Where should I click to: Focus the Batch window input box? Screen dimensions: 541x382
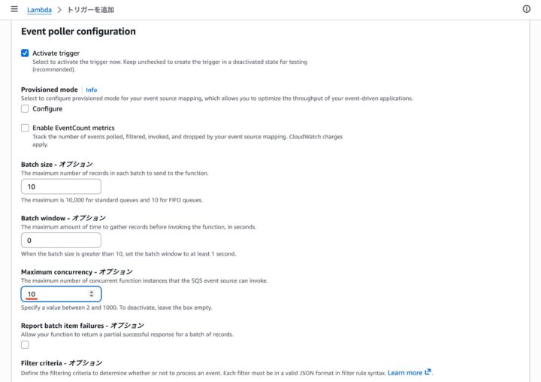[60, 241]
